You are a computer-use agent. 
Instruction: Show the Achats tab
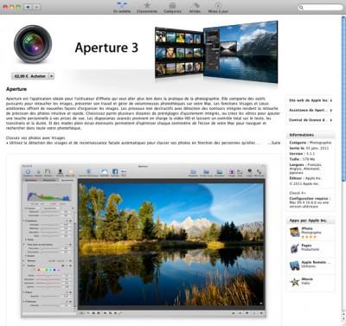coord(195,7)
